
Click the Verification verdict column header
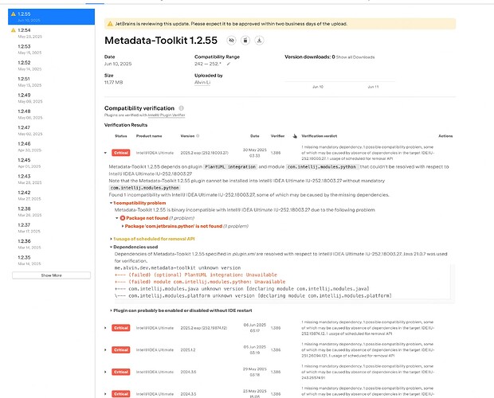point(320,136)
